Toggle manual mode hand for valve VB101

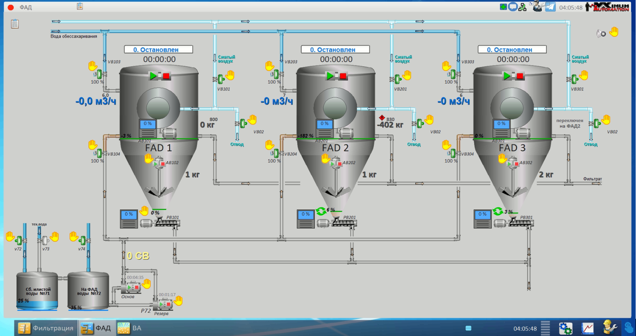230,75
